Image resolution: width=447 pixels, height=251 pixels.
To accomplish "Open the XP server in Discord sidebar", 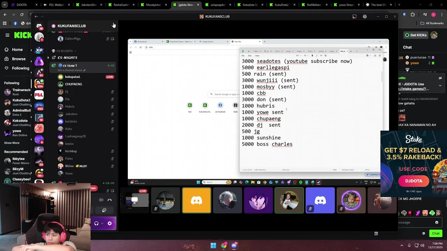I will point(39,50).
